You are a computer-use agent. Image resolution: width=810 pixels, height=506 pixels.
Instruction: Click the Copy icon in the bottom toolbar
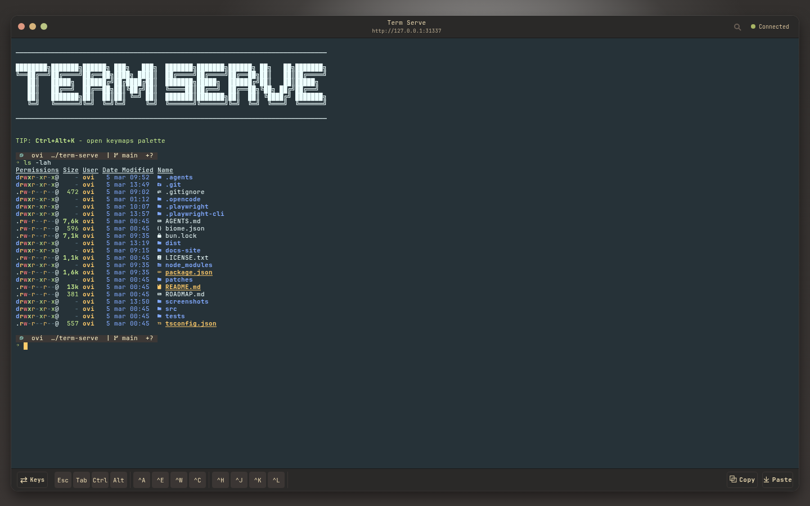point(732,480)
